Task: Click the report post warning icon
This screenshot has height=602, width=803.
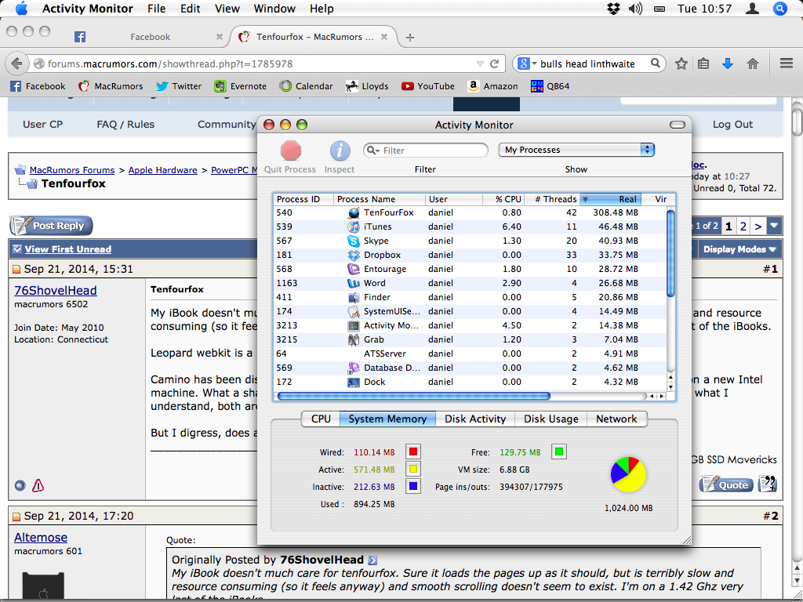Action: 38,485
